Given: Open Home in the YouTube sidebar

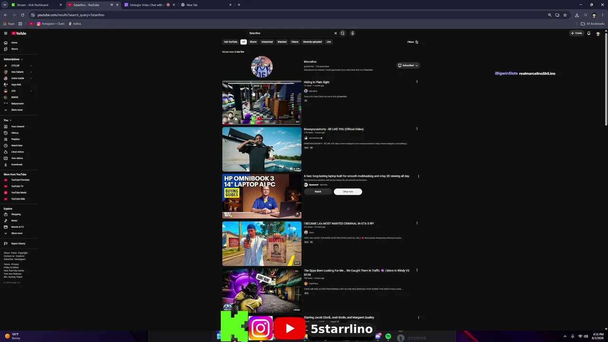Looking at the screenshot, I should [14, 43].
